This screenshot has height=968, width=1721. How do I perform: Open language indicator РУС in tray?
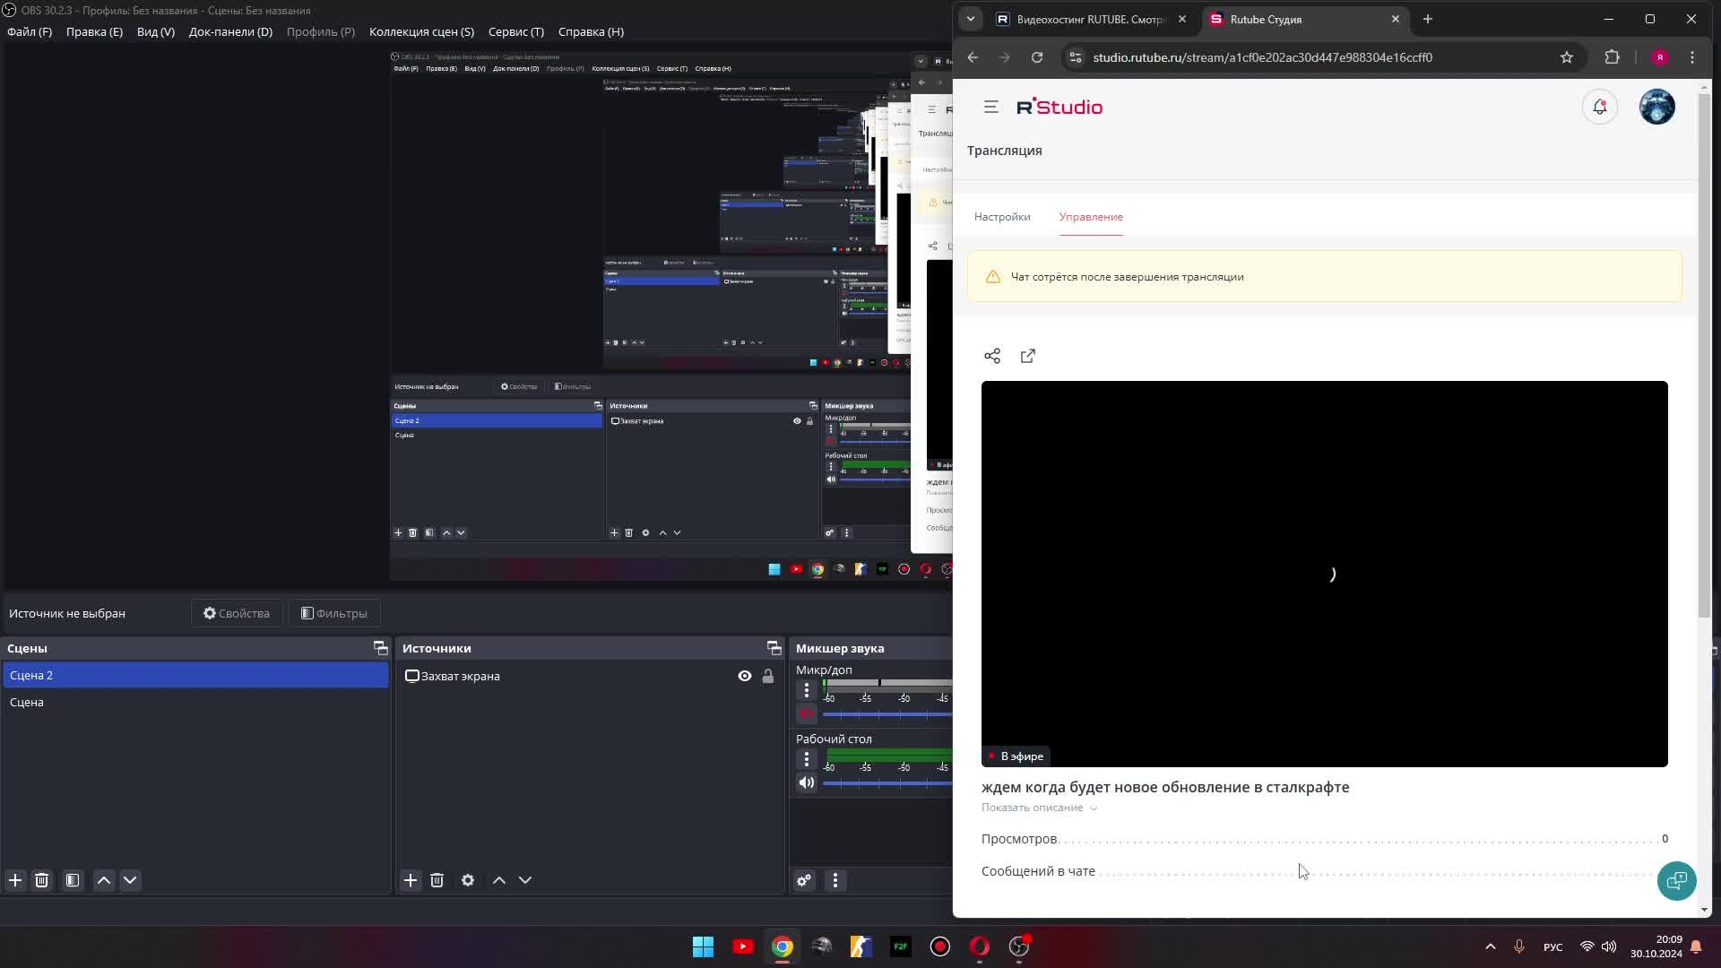(1552, 947)
